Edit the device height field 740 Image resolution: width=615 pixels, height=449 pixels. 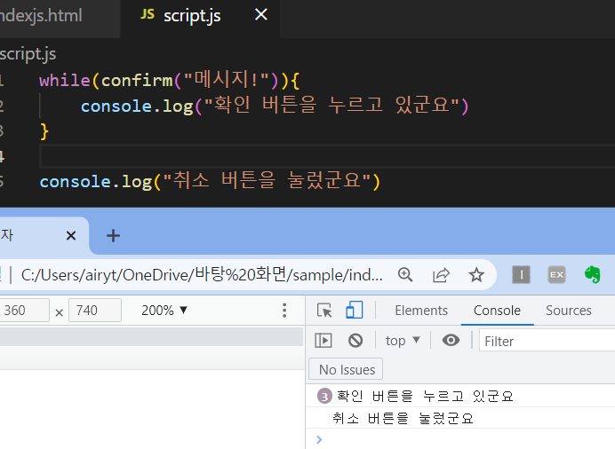click(95, 311)
